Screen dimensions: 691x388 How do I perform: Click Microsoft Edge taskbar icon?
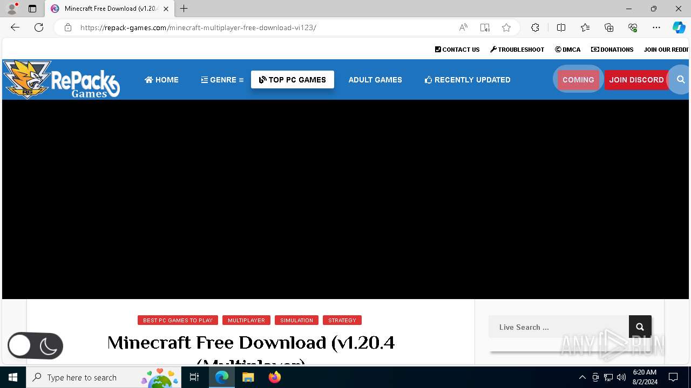(222, 377)
